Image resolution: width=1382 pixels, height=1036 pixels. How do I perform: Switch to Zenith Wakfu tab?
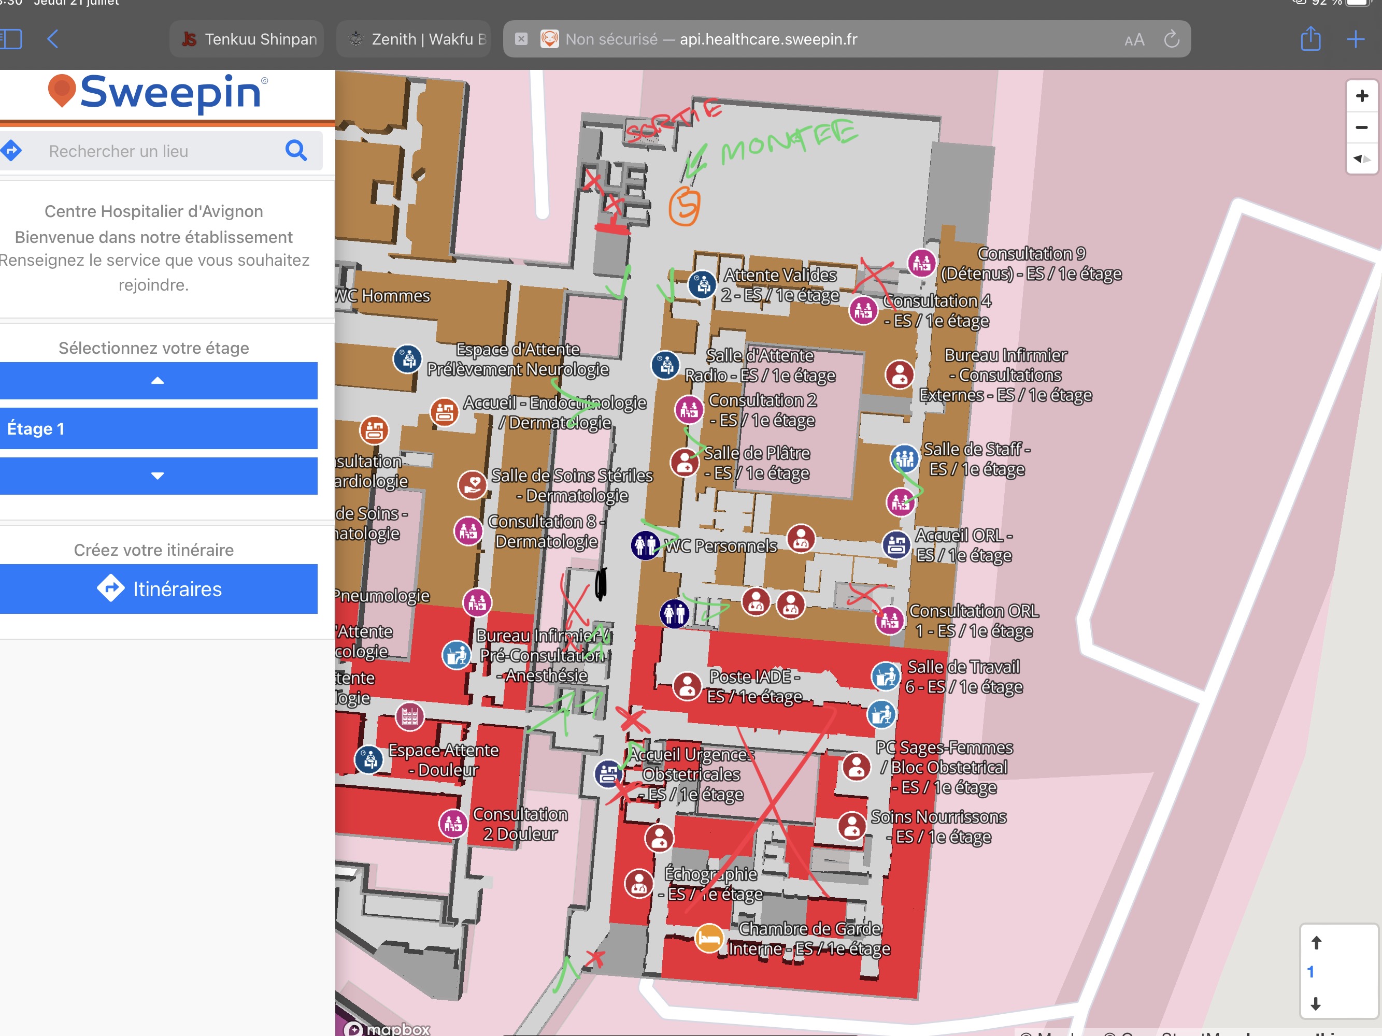coord(414,39)
